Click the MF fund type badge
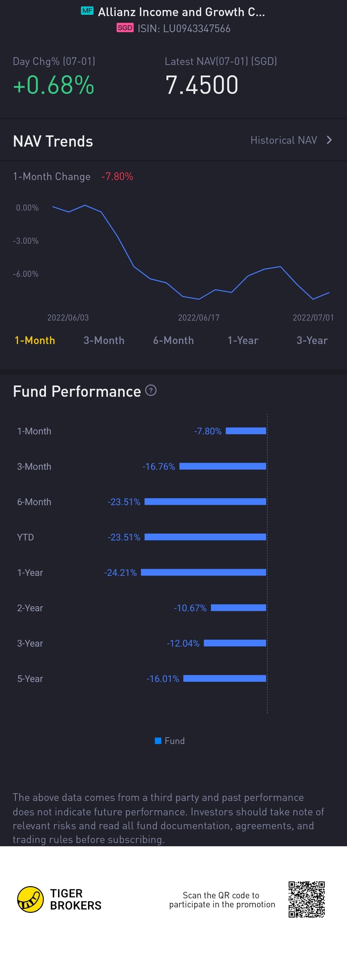 [x=87, y=11]
